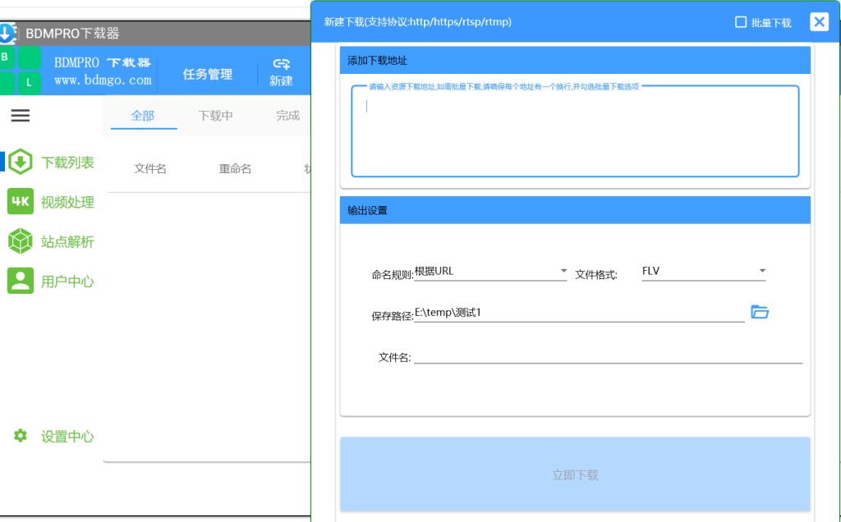Enable the 批量下载 checkbox
841x522 pixels.
coord(741,22)
